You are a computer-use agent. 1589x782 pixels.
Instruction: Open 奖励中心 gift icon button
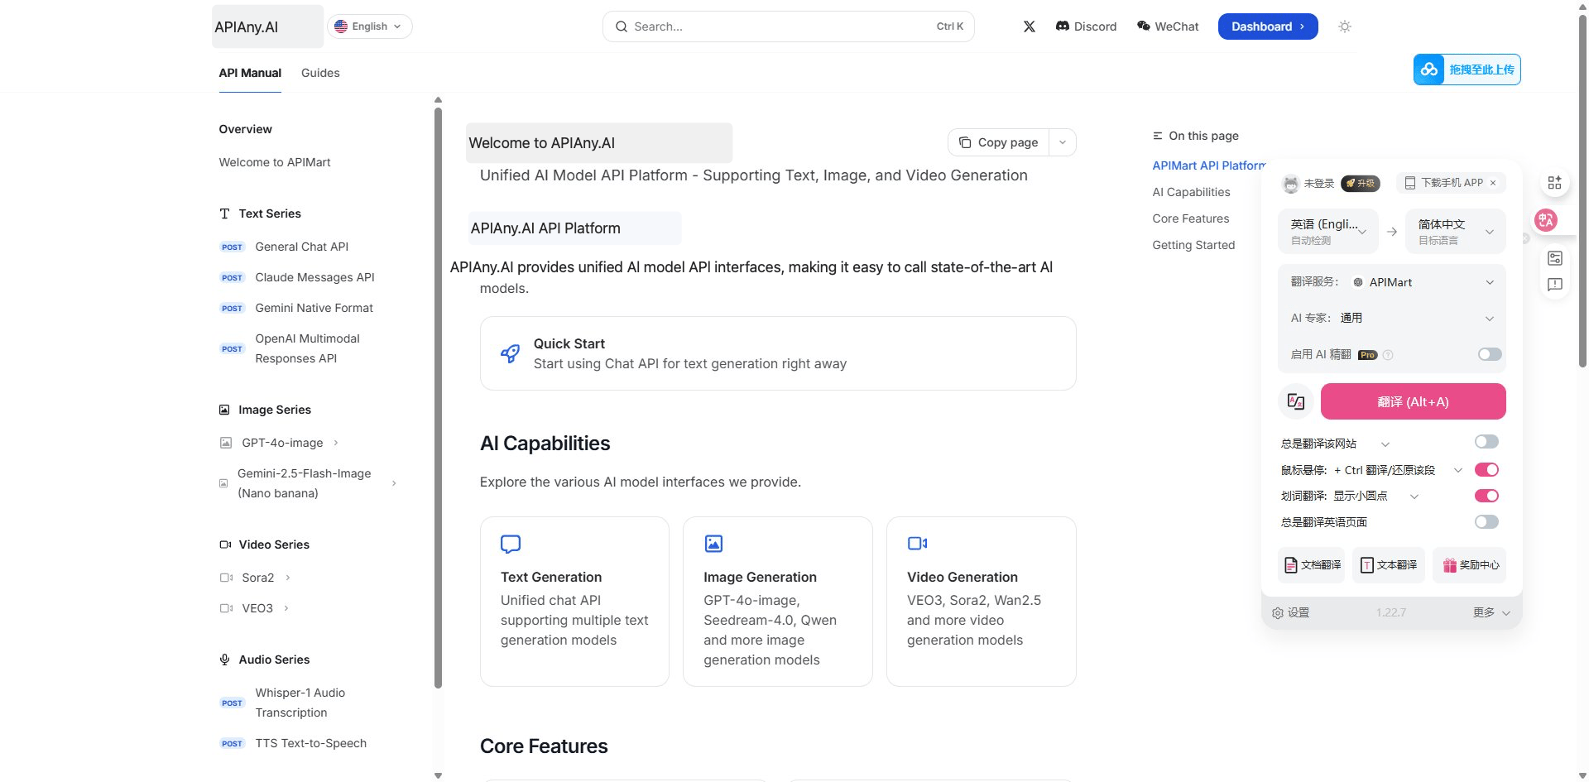pyautogui.click(x=1470, y=565)
